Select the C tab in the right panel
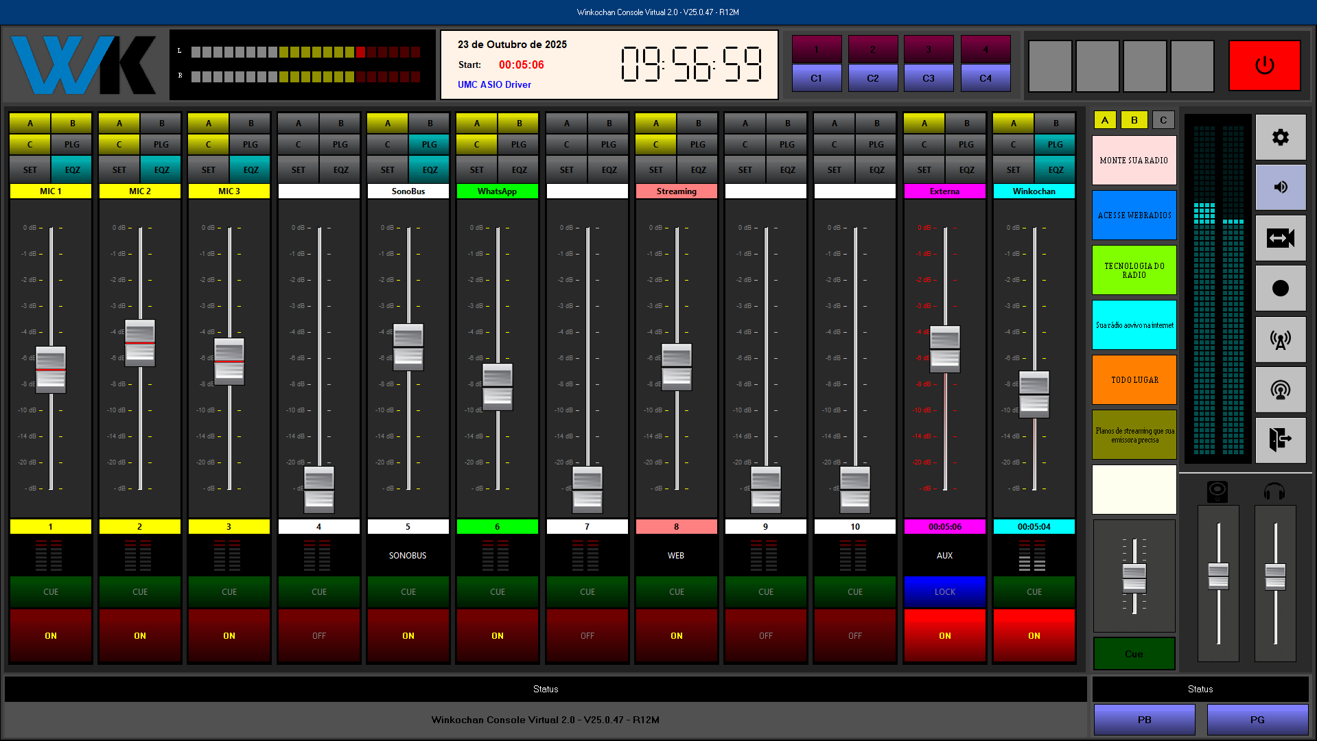Screen dimensions: 1317x741 (1163, 119)
